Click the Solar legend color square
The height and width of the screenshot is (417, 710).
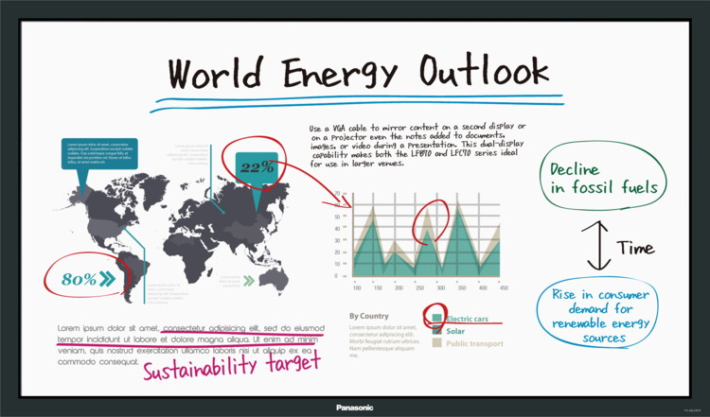point(436,330)
